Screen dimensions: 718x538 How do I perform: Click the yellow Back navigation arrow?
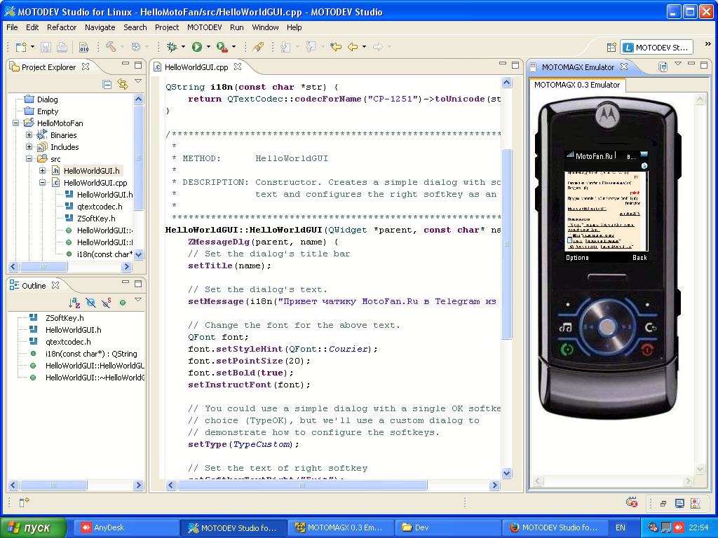(353, 47)
